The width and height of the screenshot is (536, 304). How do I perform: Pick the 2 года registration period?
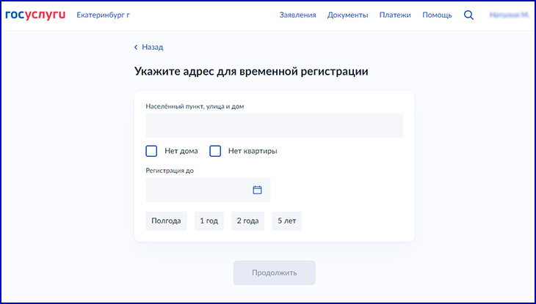(x=247, y=220)
